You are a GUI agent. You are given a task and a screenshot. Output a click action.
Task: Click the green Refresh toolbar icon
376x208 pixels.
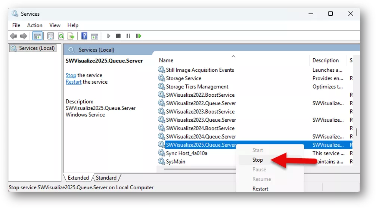pyautogui.click(x=61, y=36)
